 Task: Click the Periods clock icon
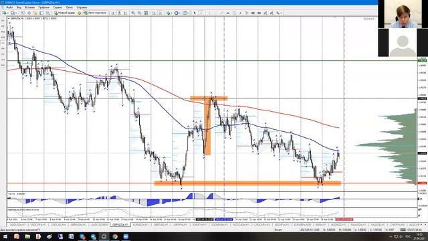[177, 13]
